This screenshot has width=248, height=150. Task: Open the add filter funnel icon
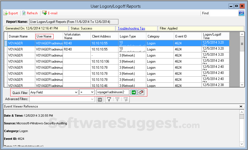point(109,99)
